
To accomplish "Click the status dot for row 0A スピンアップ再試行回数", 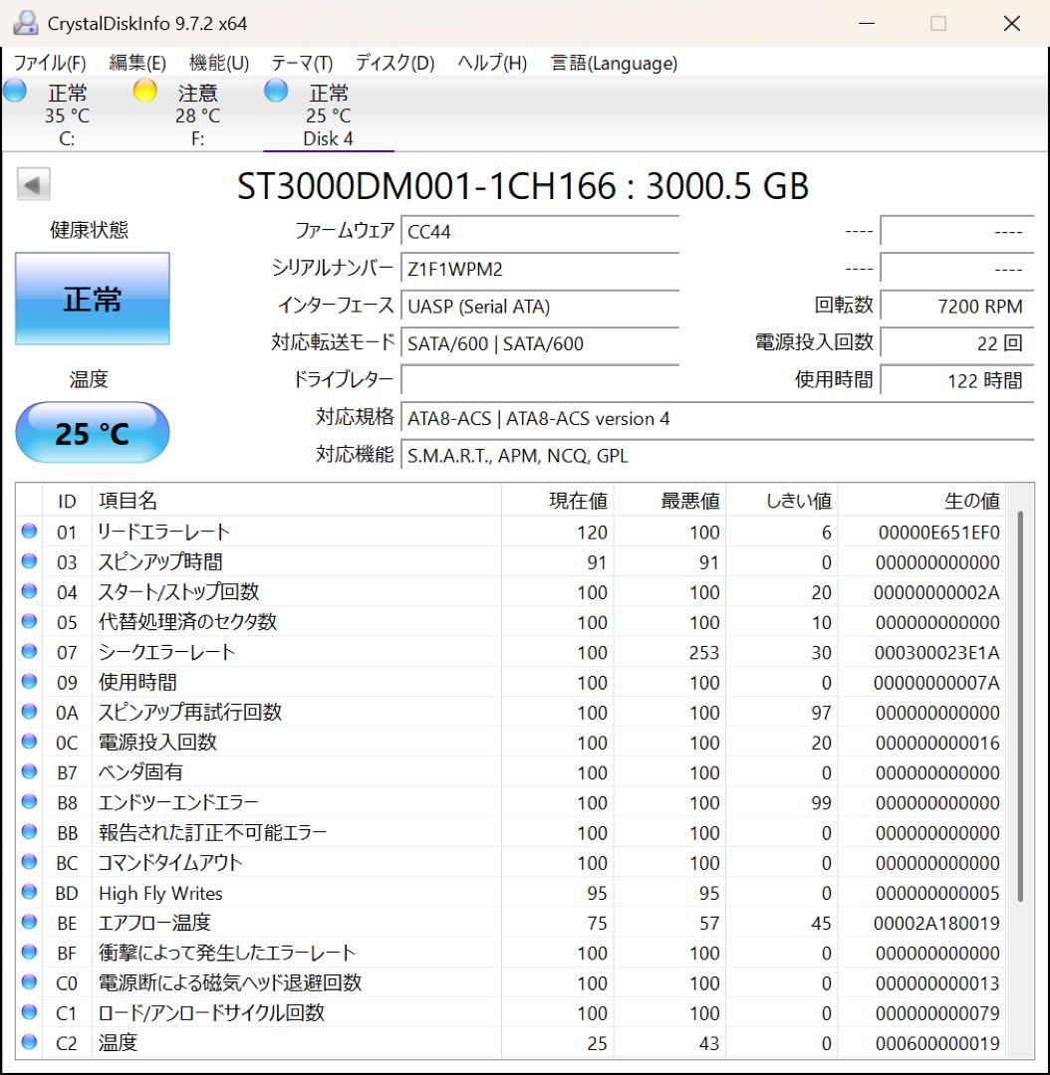I will [29, 712].
